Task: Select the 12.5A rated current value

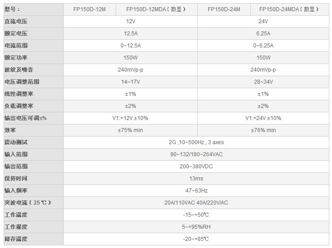Action: [131, 34]
